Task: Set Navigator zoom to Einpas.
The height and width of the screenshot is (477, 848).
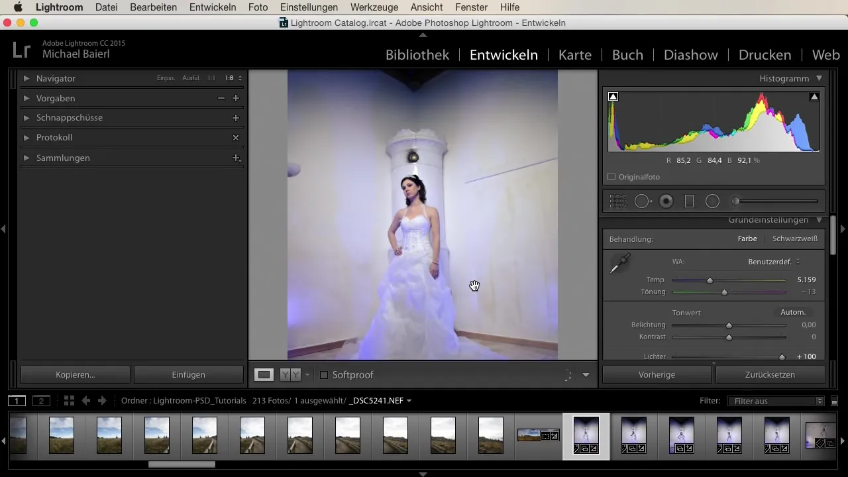Action: click(x=166, y=78)
